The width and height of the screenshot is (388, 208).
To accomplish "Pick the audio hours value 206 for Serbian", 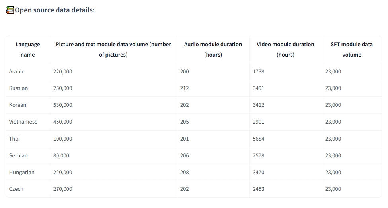I will click(185, 155).
